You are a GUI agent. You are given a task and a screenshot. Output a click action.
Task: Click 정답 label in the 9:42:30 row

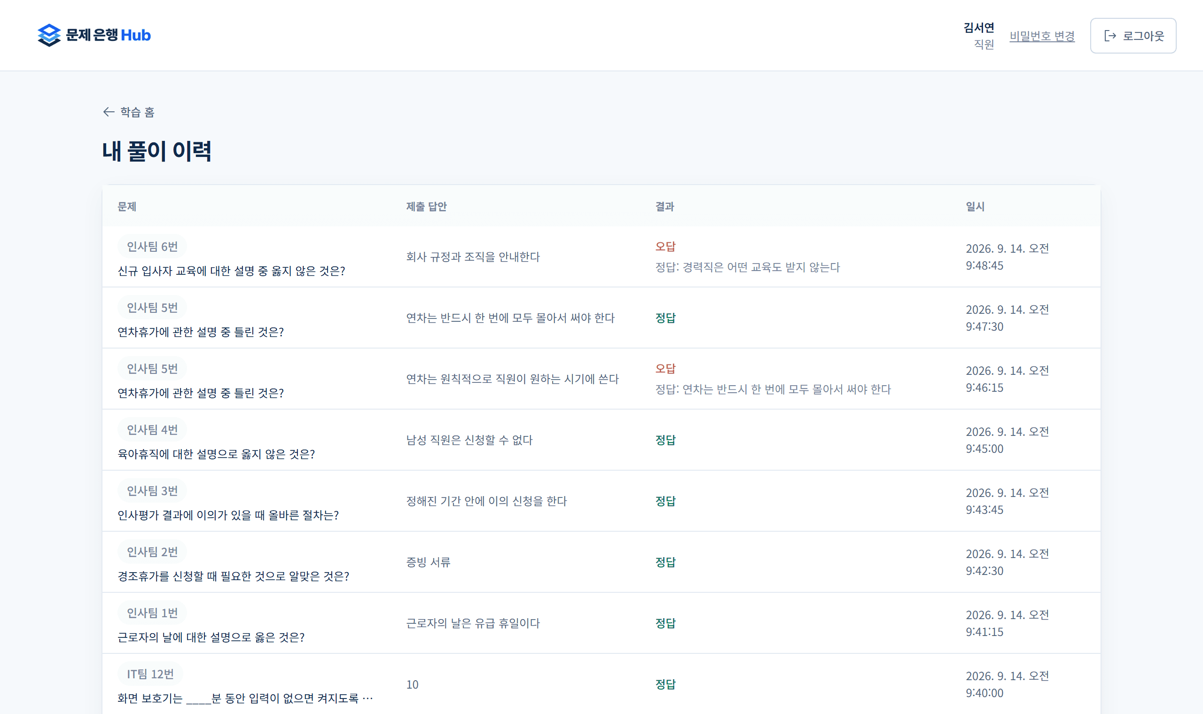[665, 562]
